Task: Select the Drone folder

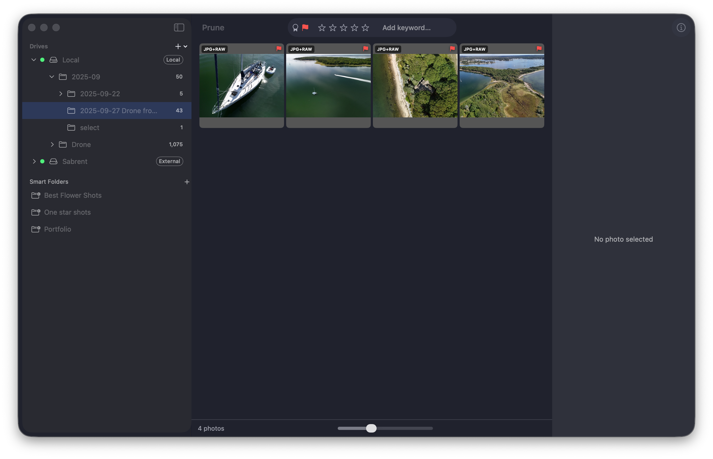Action: [x=107, y=144]
